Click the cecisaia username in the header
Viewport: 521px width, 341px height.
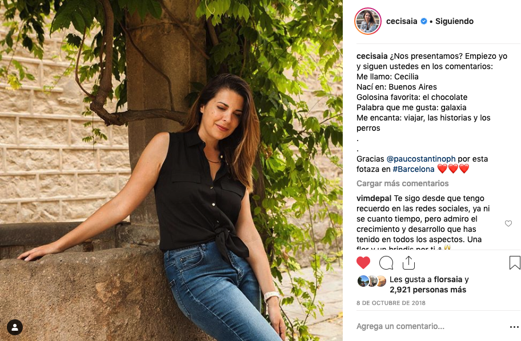(x=402, y=21)
